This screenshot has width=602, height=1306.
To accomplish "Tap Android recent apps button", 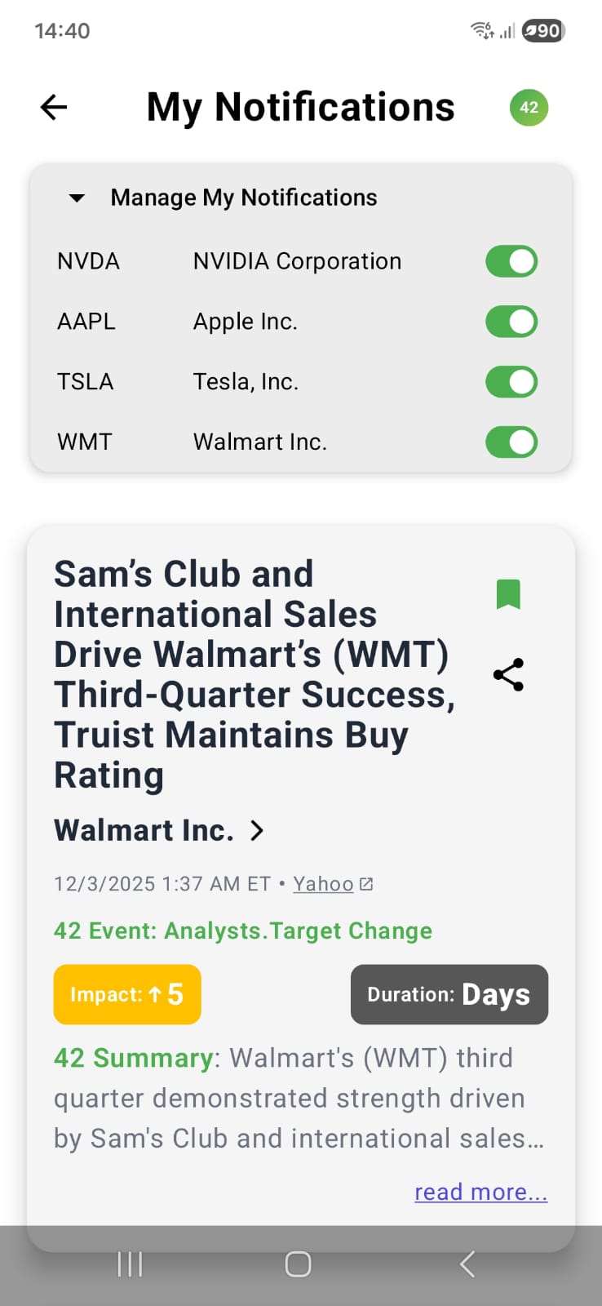I will (x=130, y=1264).
